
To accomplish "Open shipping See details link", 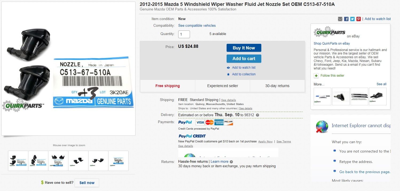I will pos(228,100).
